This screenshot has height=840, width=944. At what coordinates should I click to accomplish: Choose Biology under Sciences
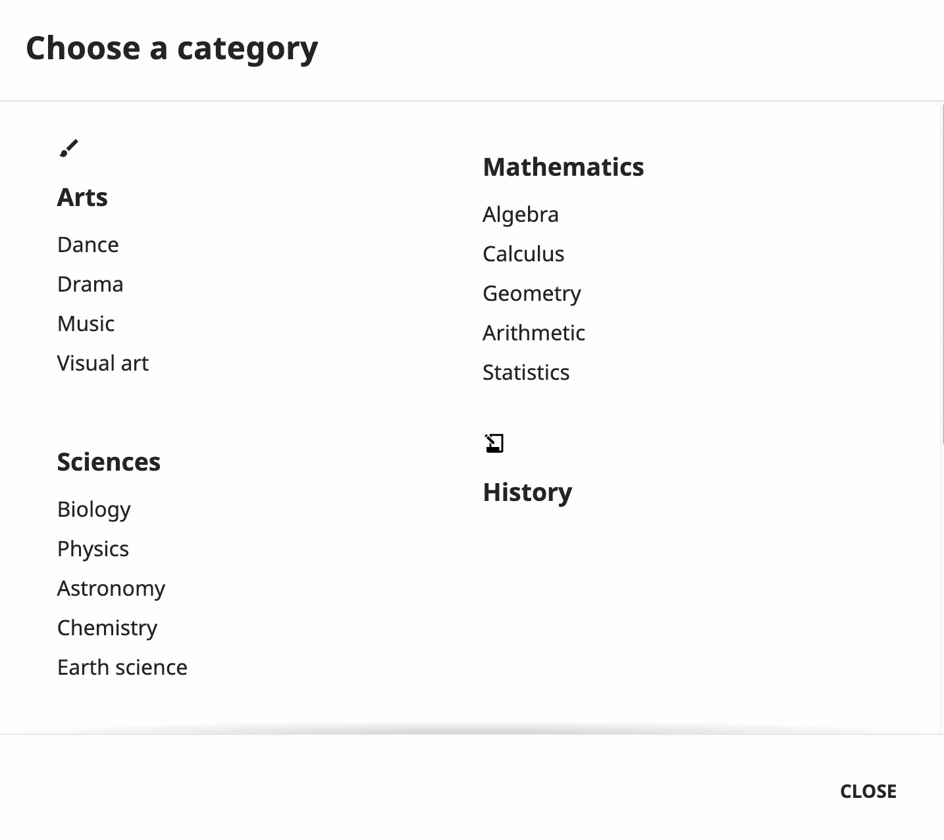click(93, 510)
